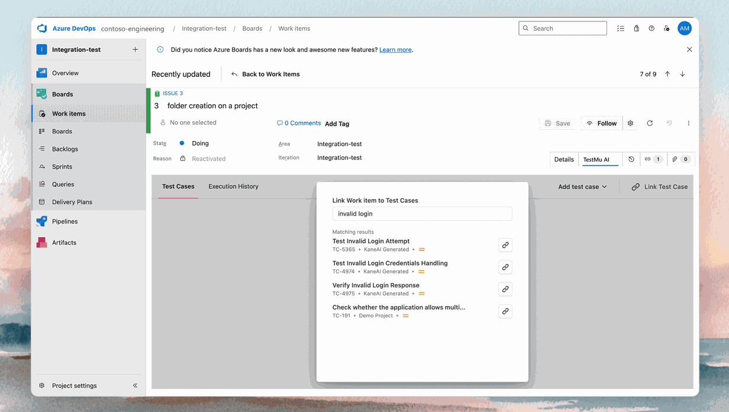Click the undo changes icon

[669, 123]
